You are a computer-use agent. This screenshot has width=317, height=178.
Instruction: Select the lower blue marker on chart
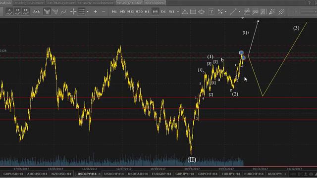(x=243, y=58)
